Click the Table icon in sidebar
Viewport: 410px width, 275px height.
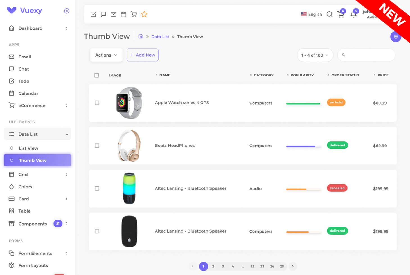tap(12, 211)
